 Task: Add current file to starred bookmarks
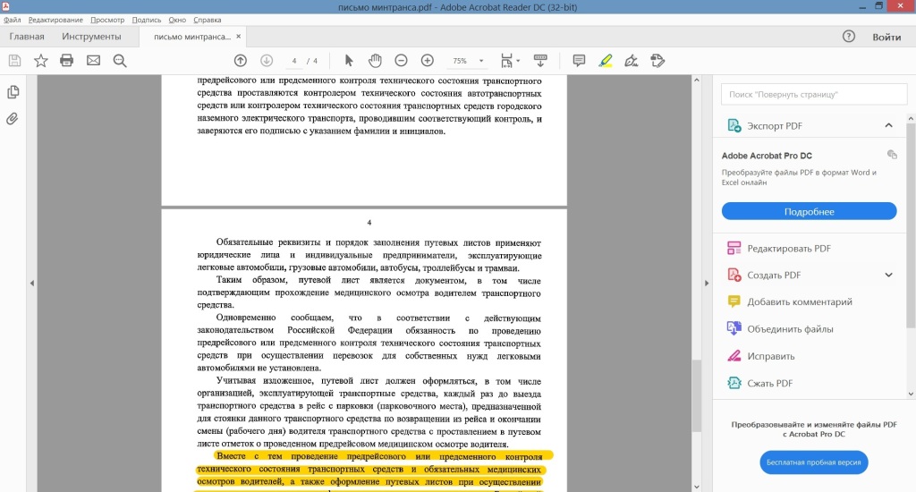40,61
